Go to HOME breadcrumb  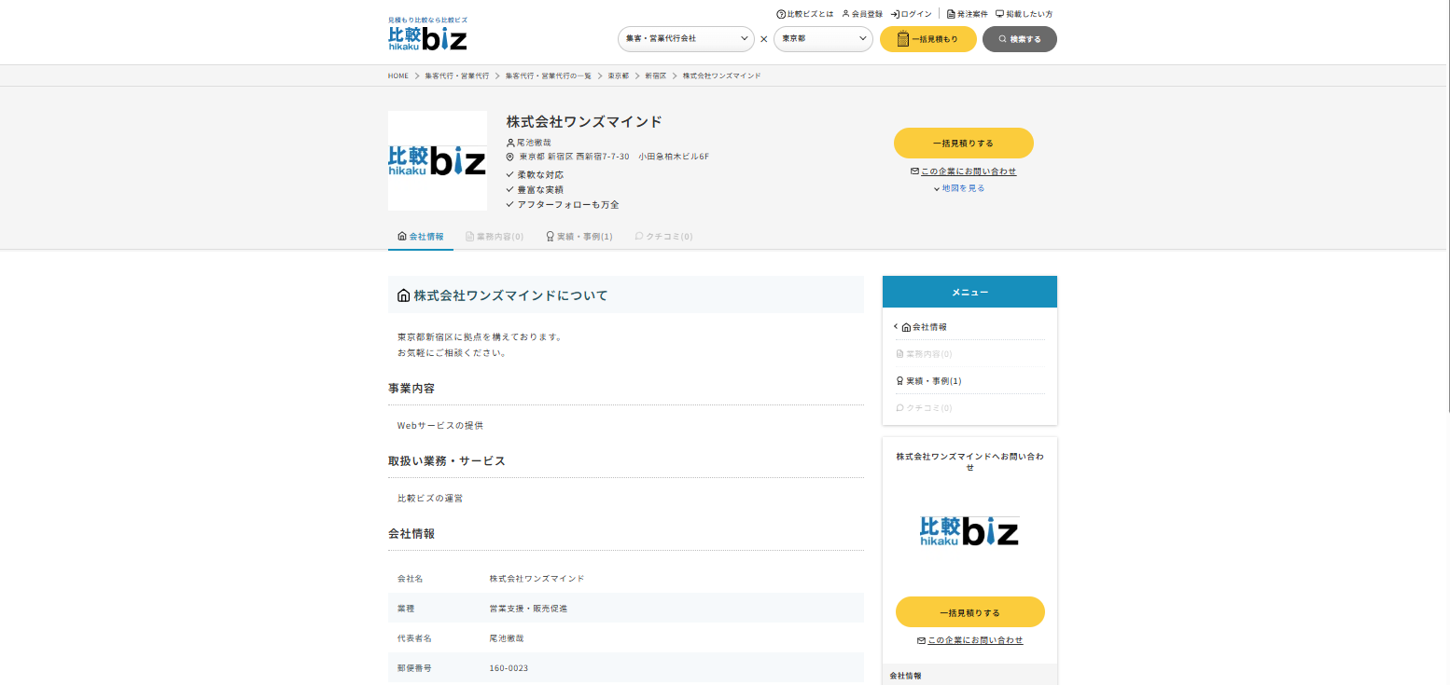tap(398, 75)
